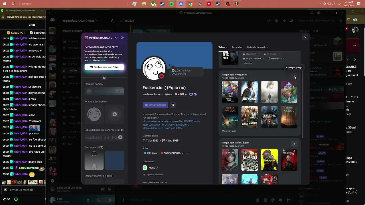Open League of Legends from the taskbar
This screenshot has width=365, height=205.
(237, 4)
